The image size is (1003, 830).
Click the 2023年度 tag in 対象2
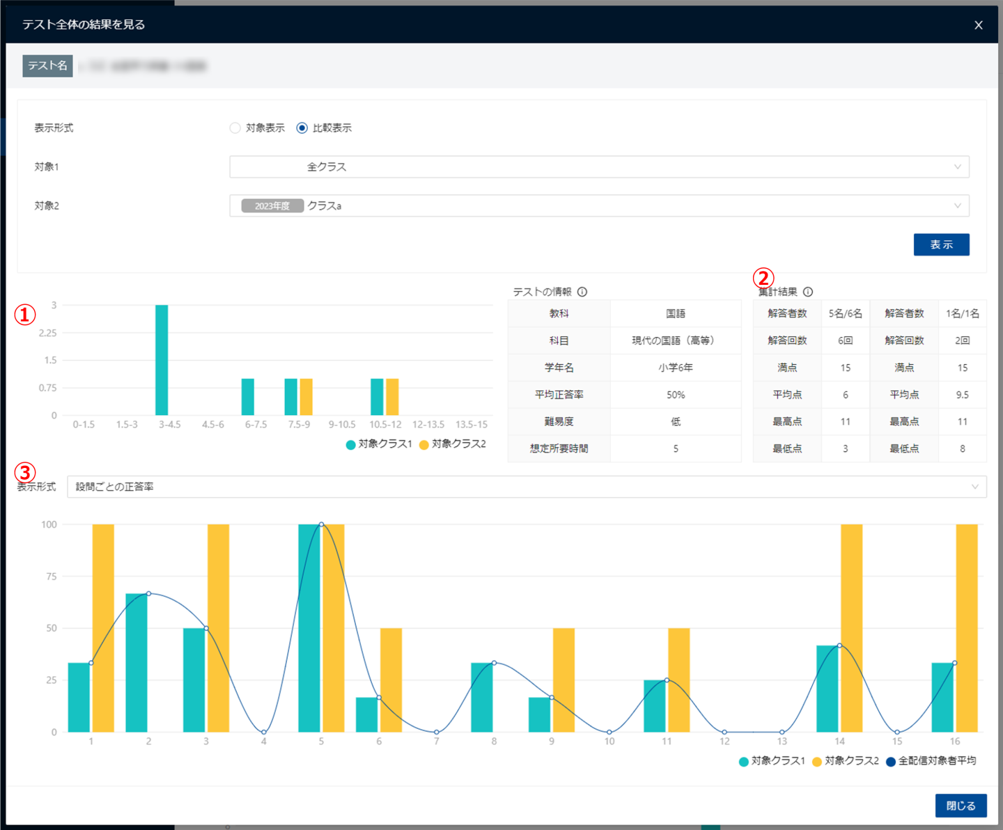[272, 206]
